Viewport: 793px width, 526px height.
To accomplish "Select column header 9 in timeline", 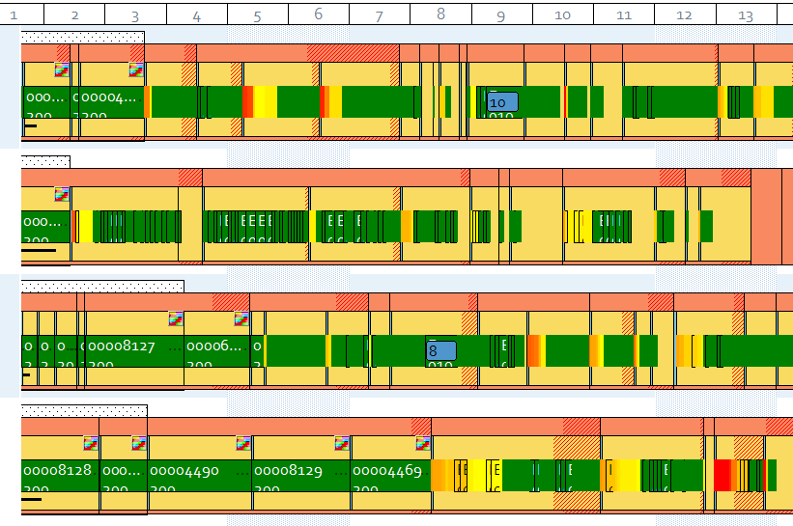I will pos(501,14).
